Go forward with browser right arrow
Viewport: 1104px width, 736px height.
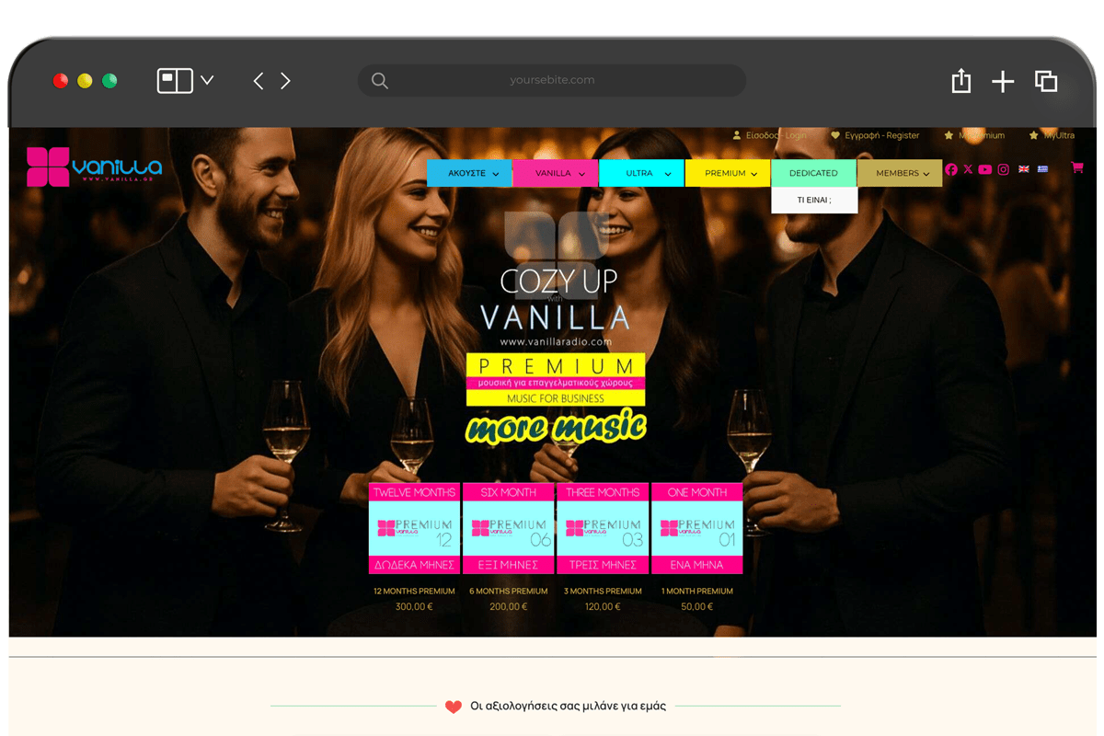[285, 81]
